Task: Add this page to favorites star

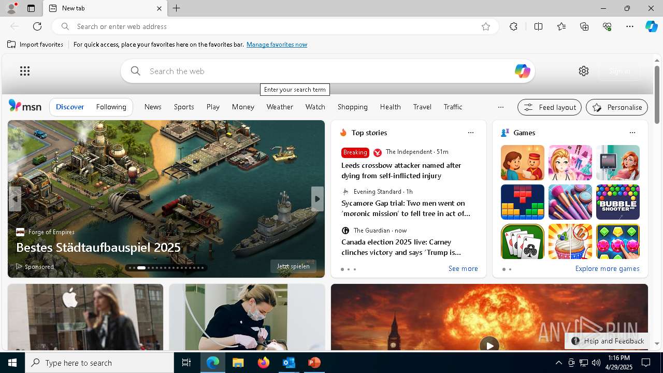Action: (486, 26)
